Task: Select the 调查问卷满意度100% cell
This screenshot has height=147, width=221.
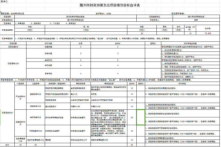Action: click(109, 140)
